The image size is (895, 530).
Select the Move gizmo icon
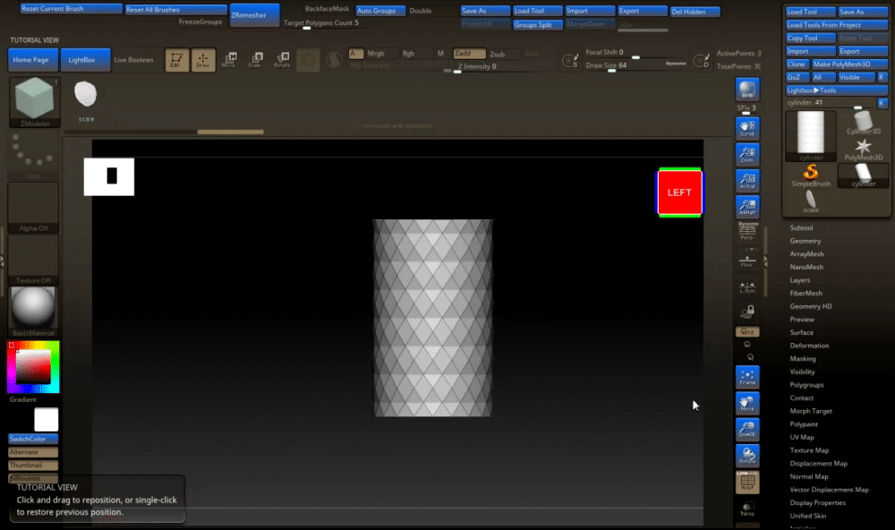[229, 59]
